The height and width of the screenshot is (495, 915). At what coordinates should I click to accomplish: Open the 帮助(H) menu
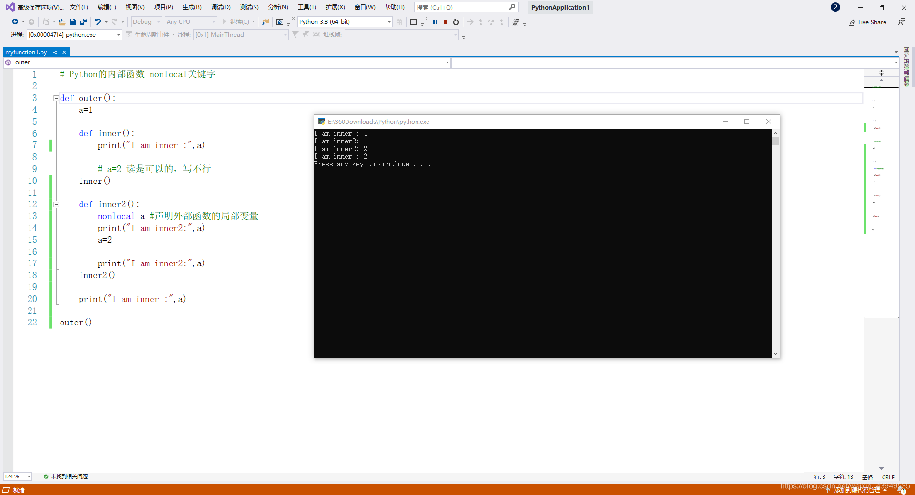[395, 7]
